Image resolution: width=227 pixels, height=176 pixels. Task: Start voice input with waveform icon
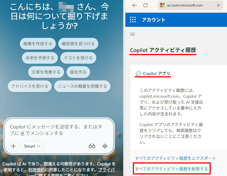105,146
